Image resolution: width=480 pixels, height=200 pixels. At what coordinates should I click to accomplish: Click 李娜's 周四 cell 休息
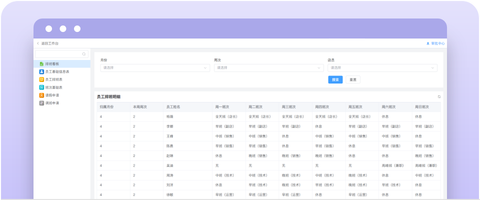click(318, 126)
